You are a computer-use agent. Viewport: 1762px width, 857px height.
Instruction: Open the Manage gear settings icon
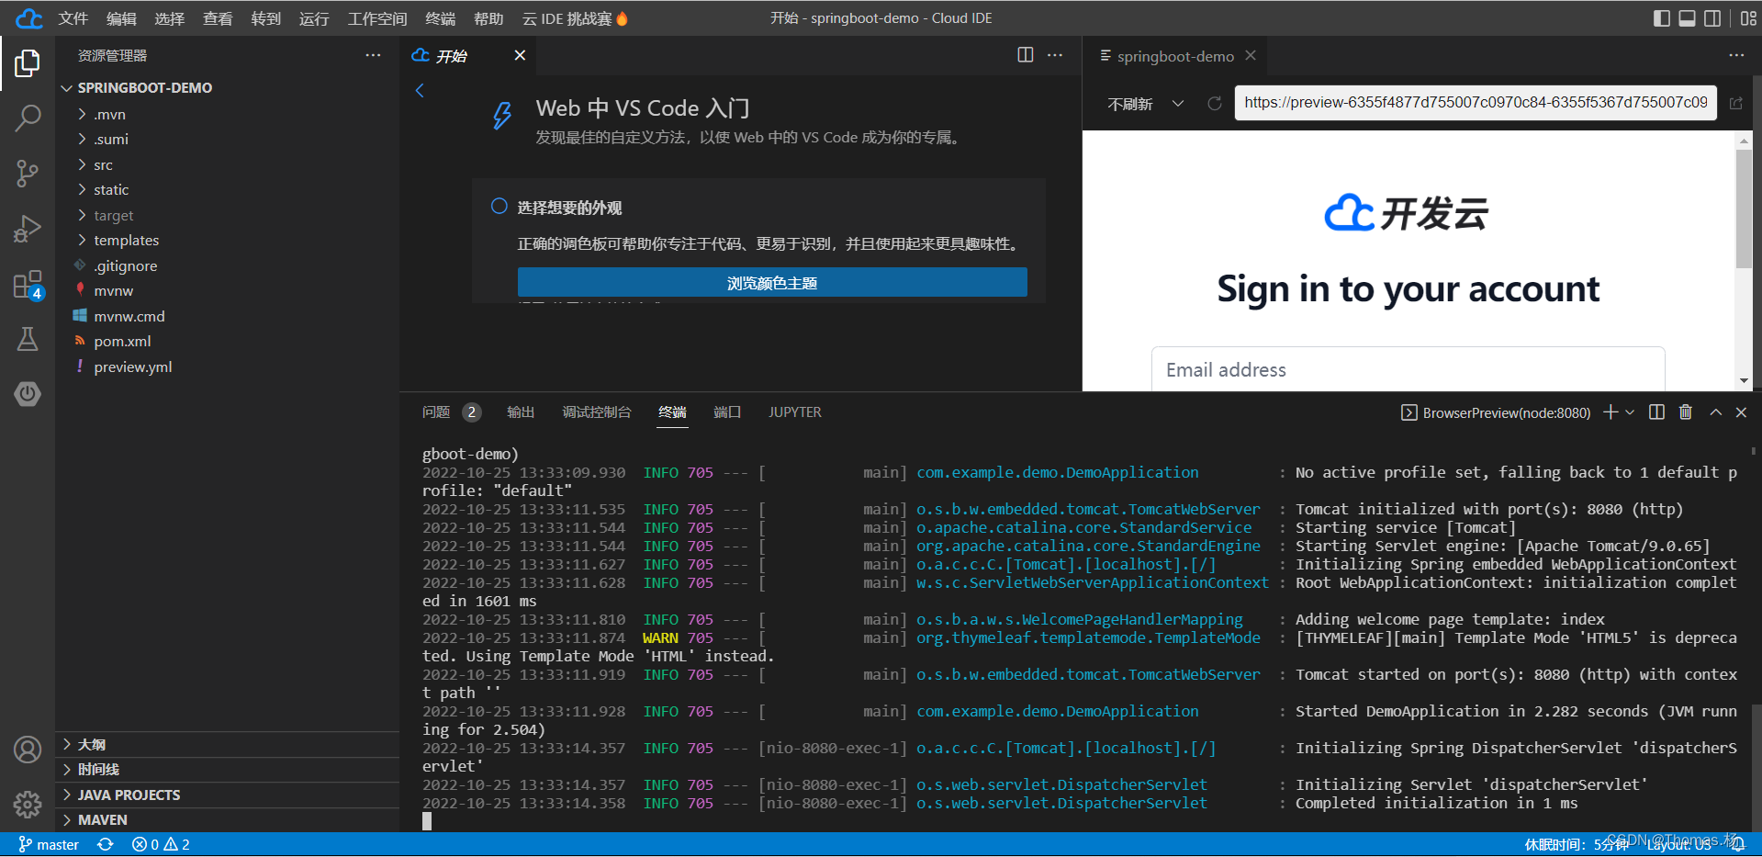pos(28,805)
